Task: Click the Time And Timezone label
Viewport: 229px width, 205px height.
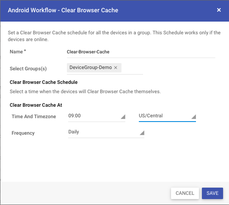Action: pos(34,116)
